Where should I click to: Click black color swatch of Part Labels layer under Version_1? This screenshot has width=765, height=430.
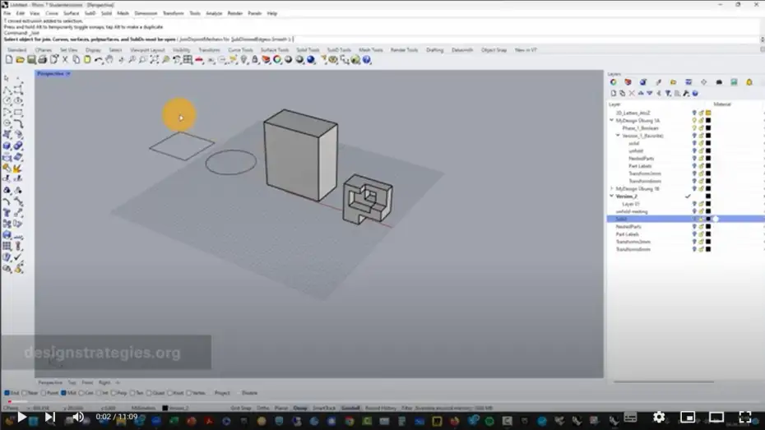coord(708,166)
